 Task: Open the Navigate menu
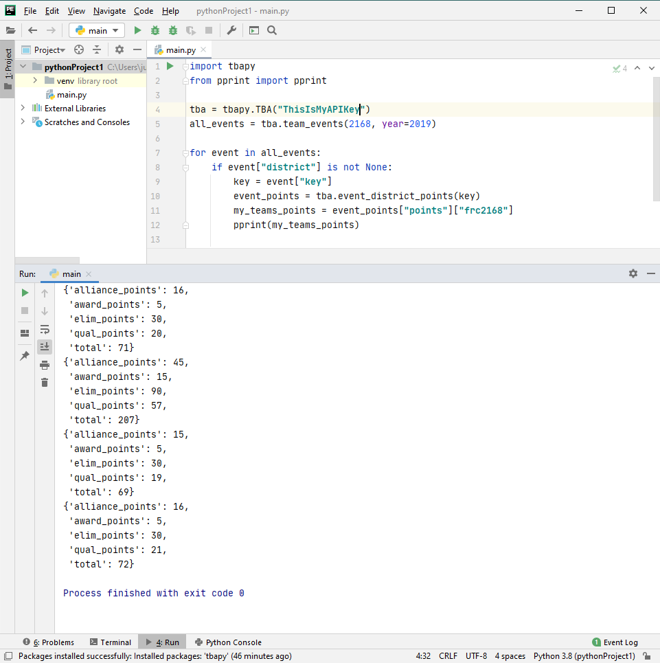[109, 11]
